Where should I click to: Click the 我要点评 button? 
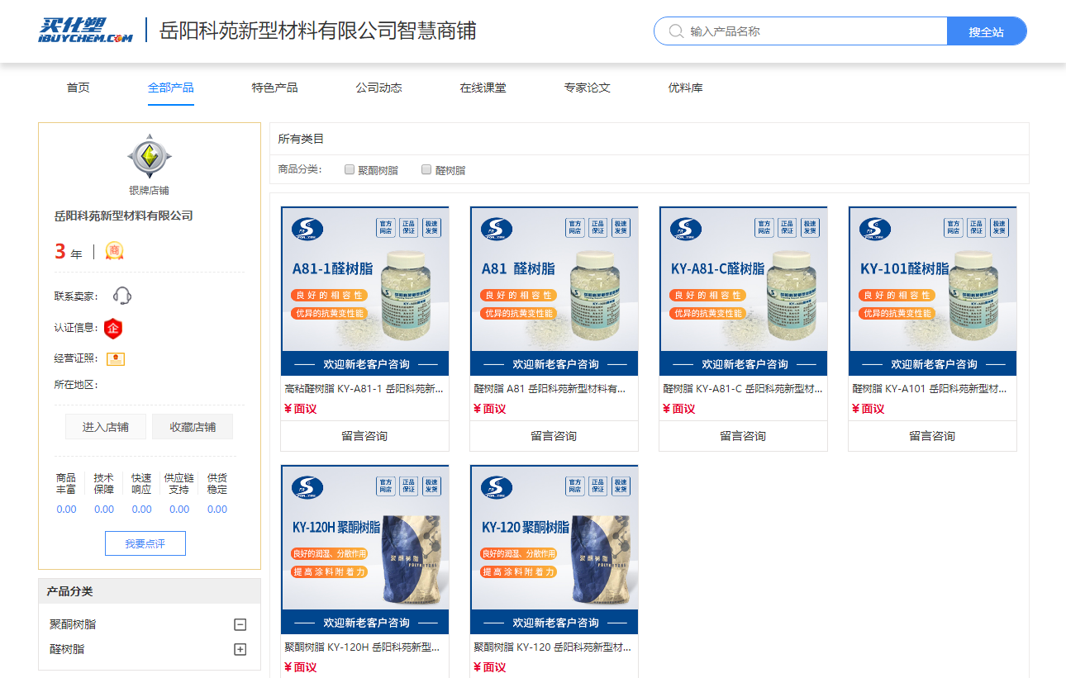(145, 543)
